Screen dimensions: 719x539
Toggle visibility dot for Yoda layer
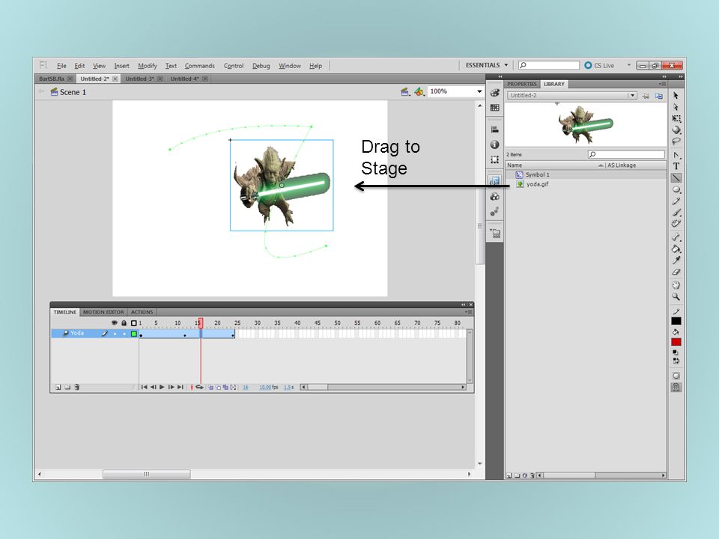pos(115,334)
